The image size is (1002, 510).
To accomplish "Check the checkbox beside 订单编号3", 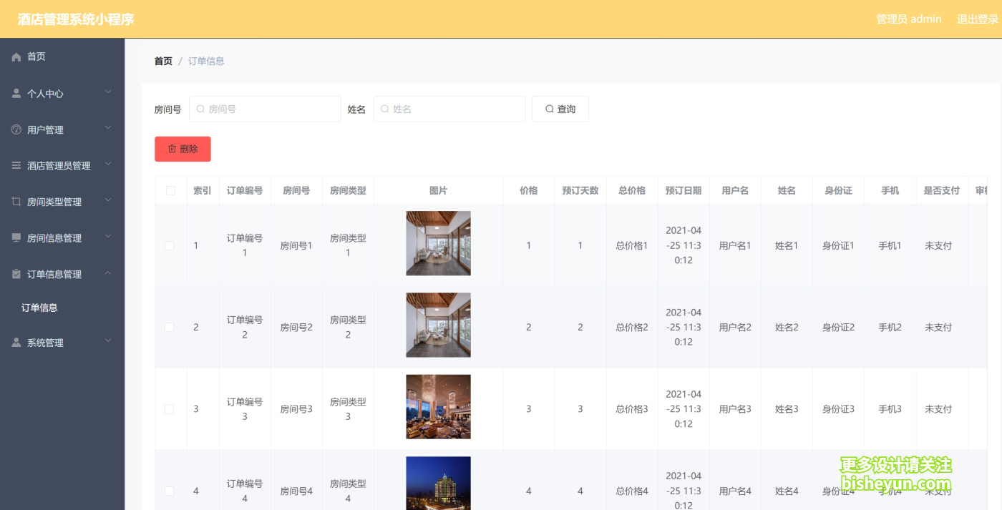I will pyautogui.click(x=169, y=408).
